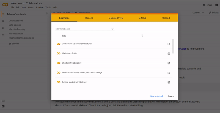Switch to the Google Drive tab
The width and height of the screenshot is (220, 113).
pyautogui.click(x=116, y=18)
